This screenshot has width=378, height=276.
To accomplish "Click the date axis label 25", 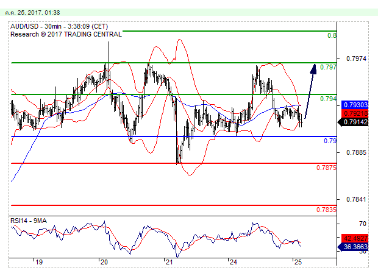I will pos(298,262).
